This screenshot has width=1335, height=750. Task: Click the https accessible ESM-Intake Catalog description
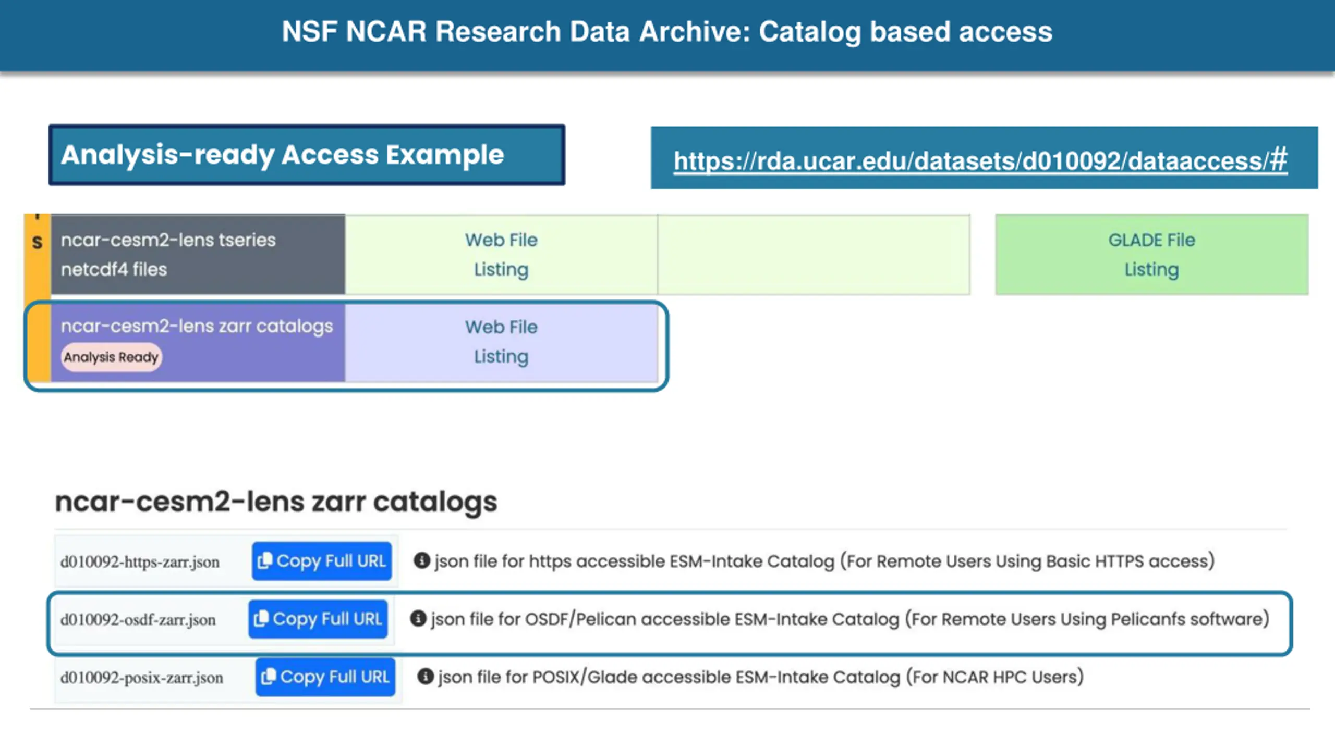824,561
